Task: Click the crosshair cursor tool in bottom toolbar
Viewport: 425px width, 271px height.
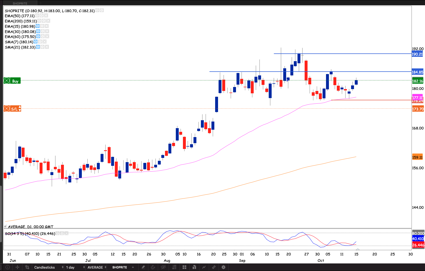Action: click(17, 267)
